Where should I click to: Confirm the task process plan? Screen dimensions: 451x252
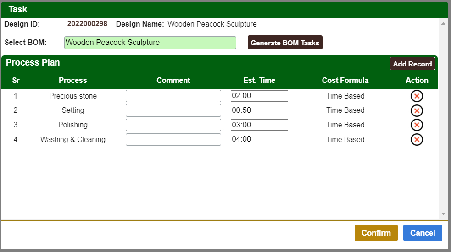pyautogui.click(x=376, y=233)
